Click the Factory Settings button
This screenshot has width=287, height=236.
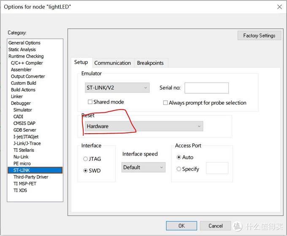(x=259, y=36)
